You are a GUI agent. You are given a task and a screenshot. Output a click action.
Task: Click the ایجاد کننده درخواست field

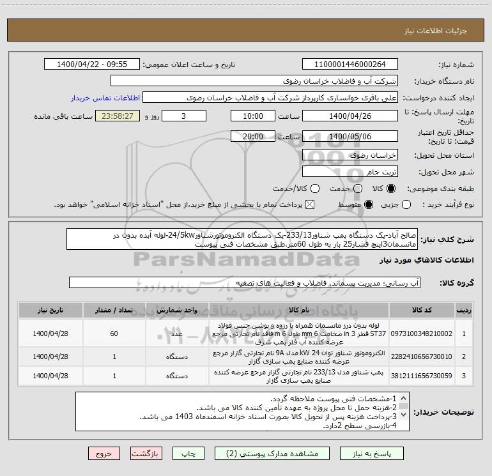(x=270, y=98)
